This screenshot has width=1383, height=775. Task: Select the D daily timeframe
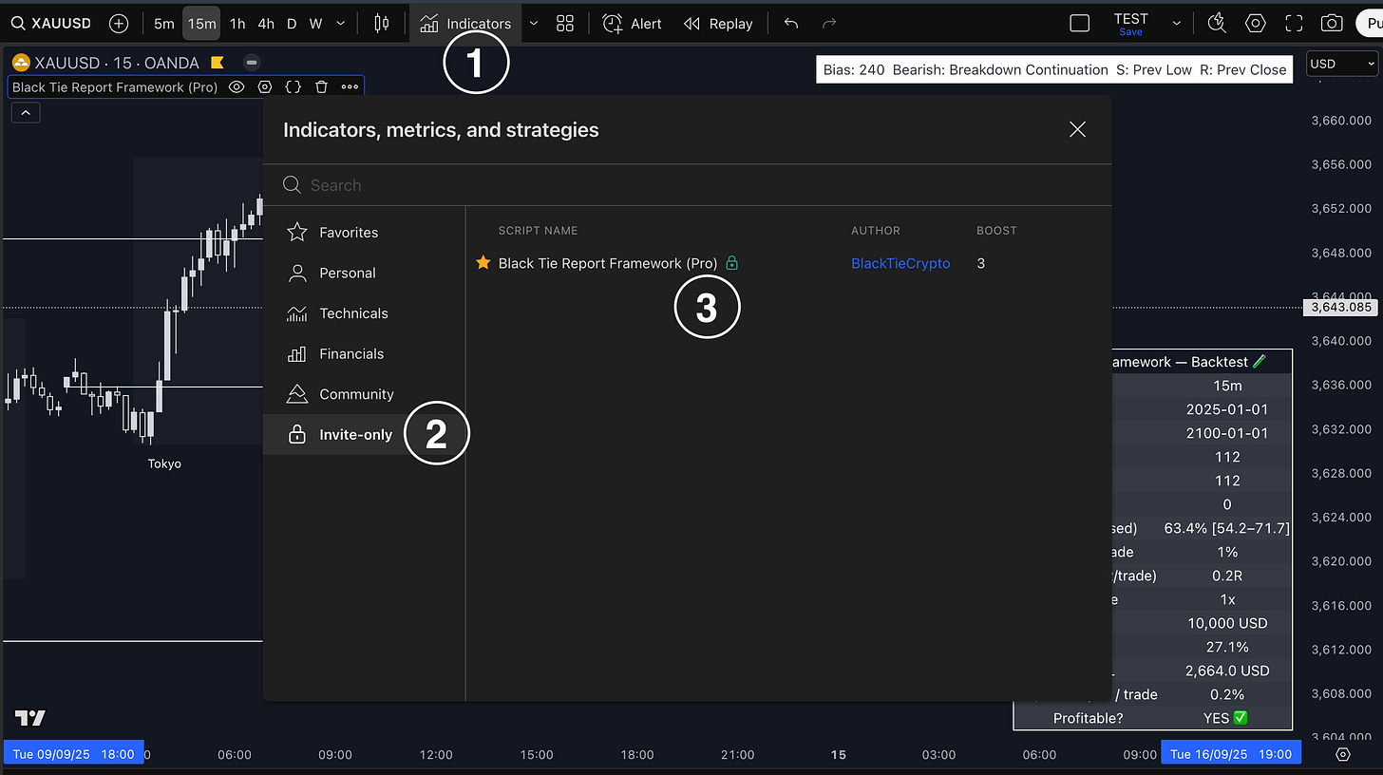(292, 24)
